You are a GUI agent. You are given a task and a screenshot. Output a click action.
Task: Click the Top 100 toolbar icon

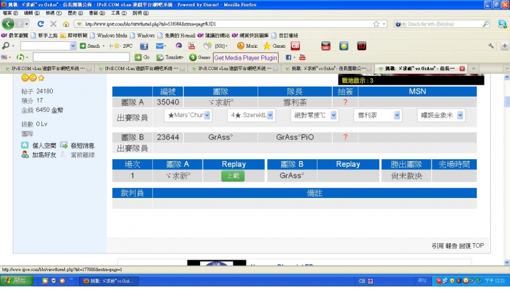click(x=326, y=46)
